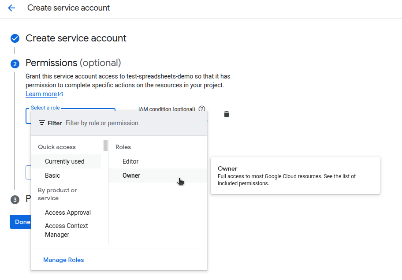Click the completed step one checkmark icon
This screenshot has width=402, height=280.
point(15,38)
